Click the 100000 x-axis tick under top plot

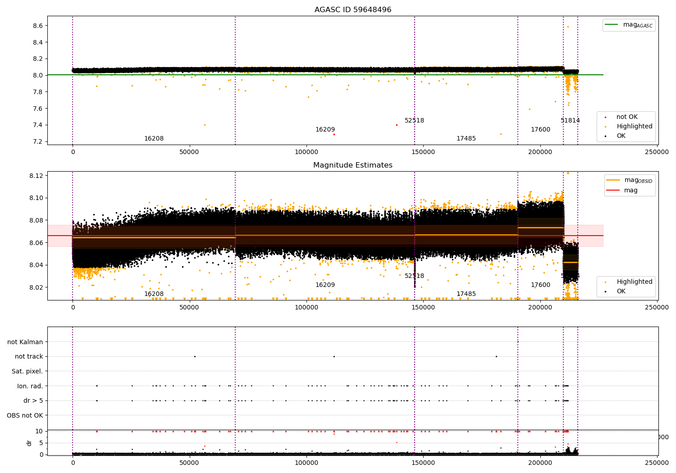pyautogui.click(x=306, y=152)
